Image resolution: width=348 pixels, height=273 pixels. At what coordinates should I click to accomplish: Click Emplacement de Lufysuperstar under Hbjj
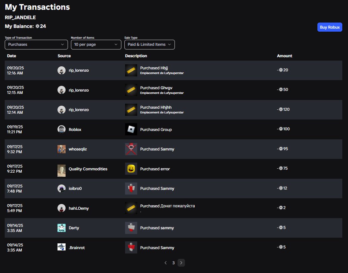click(162, 73)
